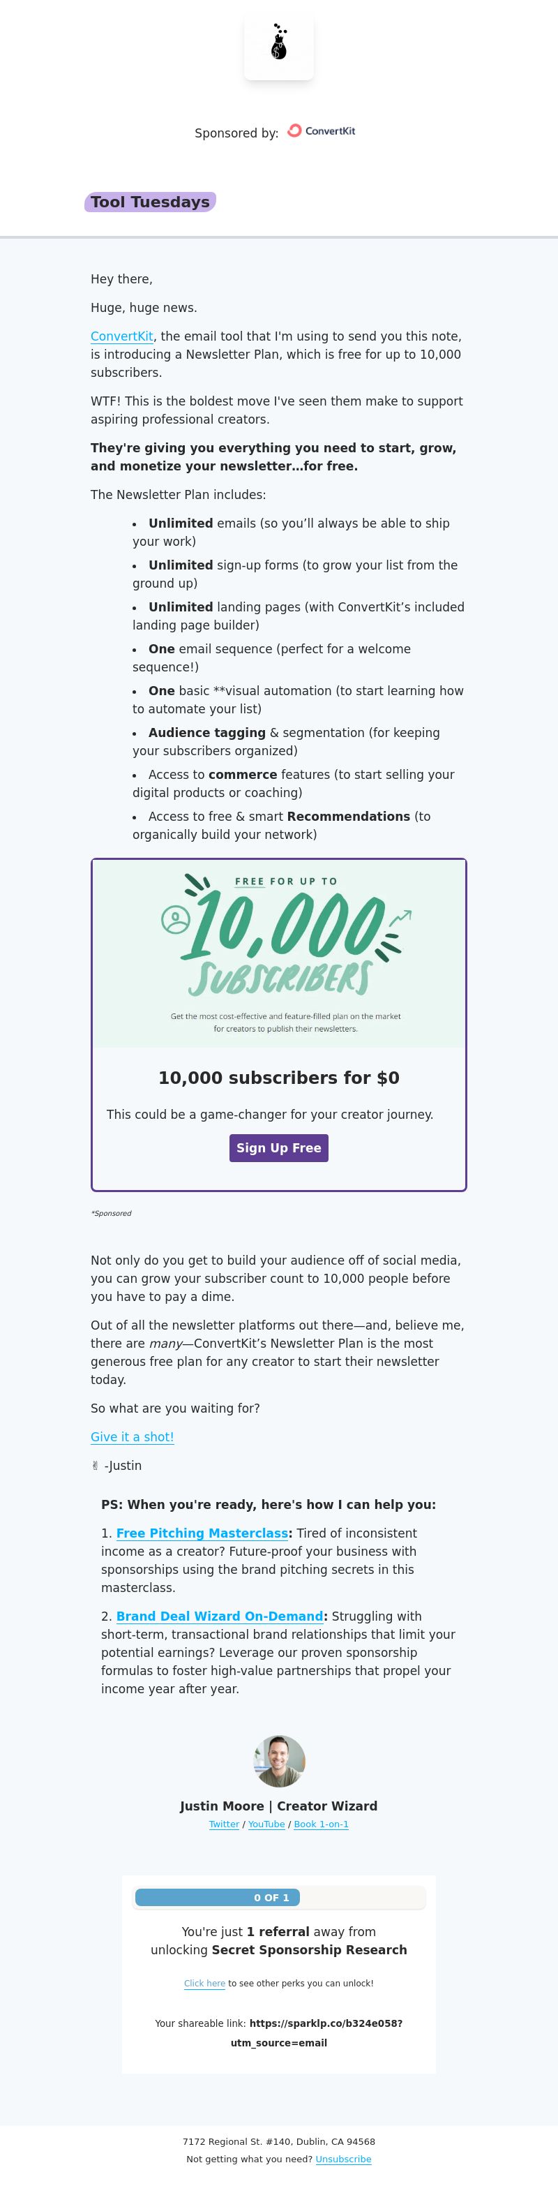
Task: Visit the Twitter link
Action: (224, 1824)
